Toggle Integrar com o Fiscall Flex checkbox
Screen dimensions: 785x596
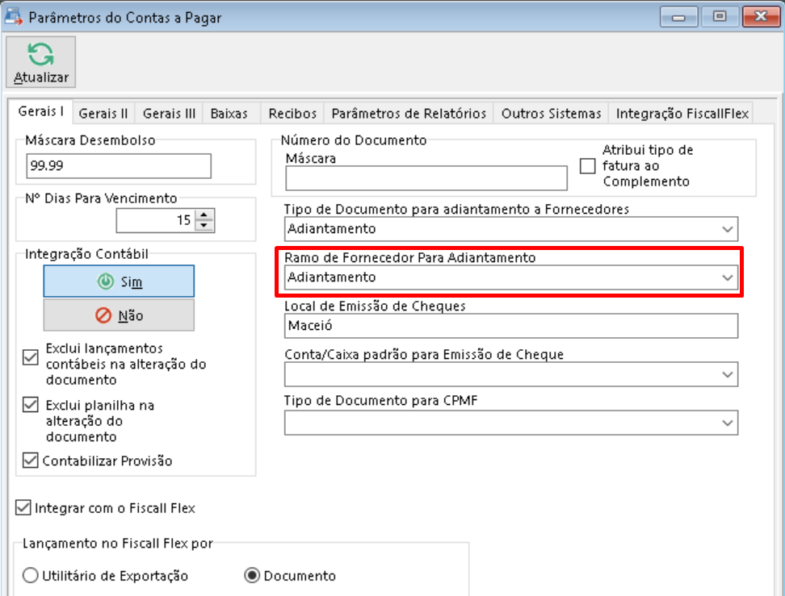(23, 507)
